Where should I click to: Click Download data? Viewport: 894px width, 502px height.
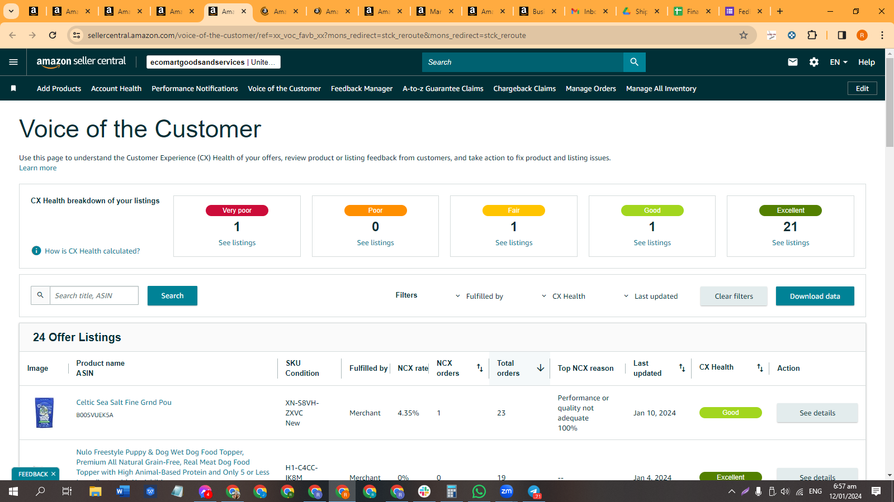(x=815, y=296)
